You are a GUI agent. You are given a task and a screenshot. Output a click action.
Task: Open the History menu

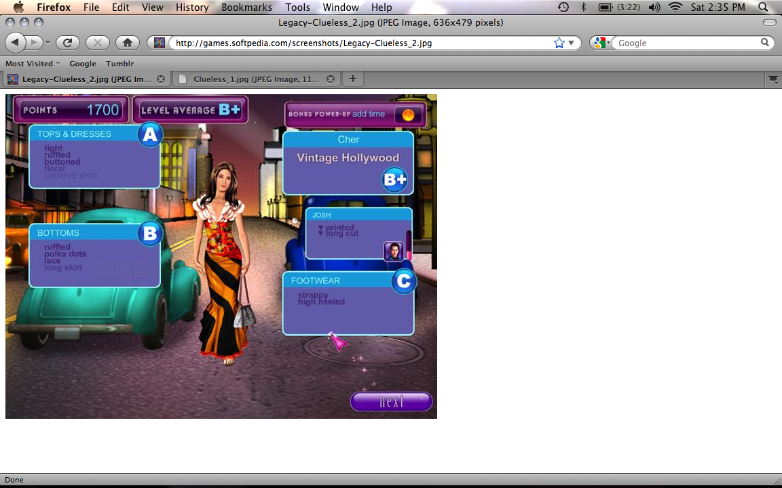coord(193,7)
